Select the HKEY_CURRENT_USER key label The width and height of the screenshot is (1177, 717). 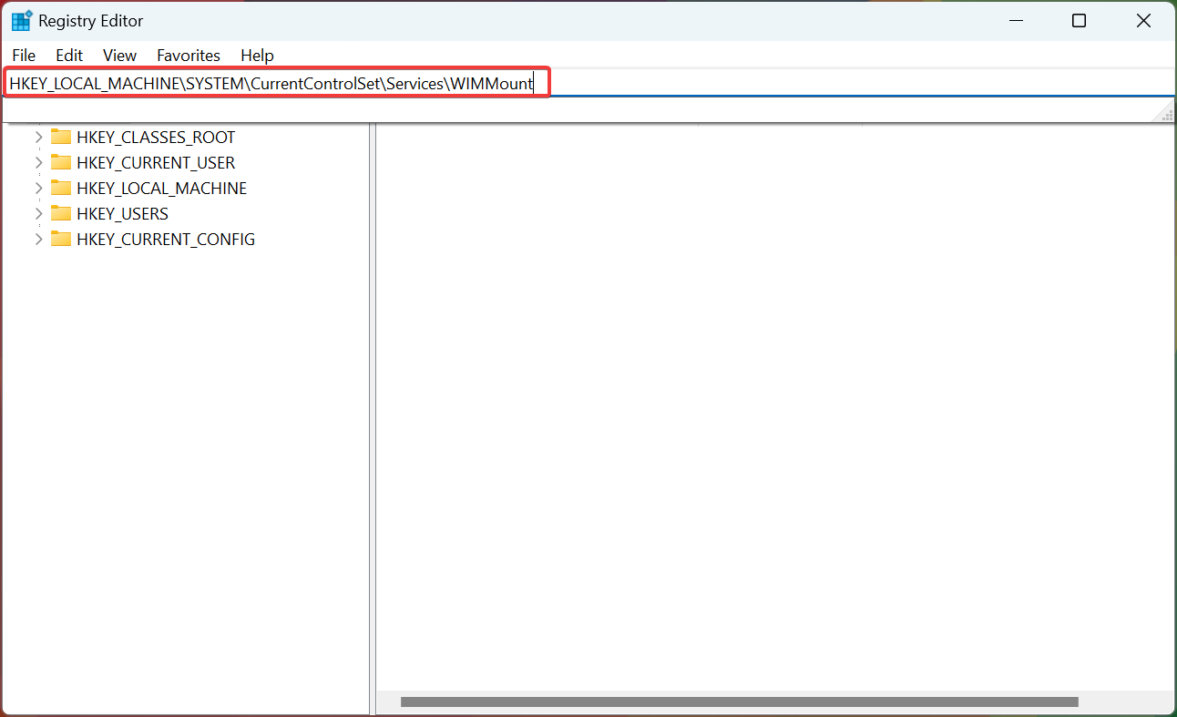[x=156, y=163]
